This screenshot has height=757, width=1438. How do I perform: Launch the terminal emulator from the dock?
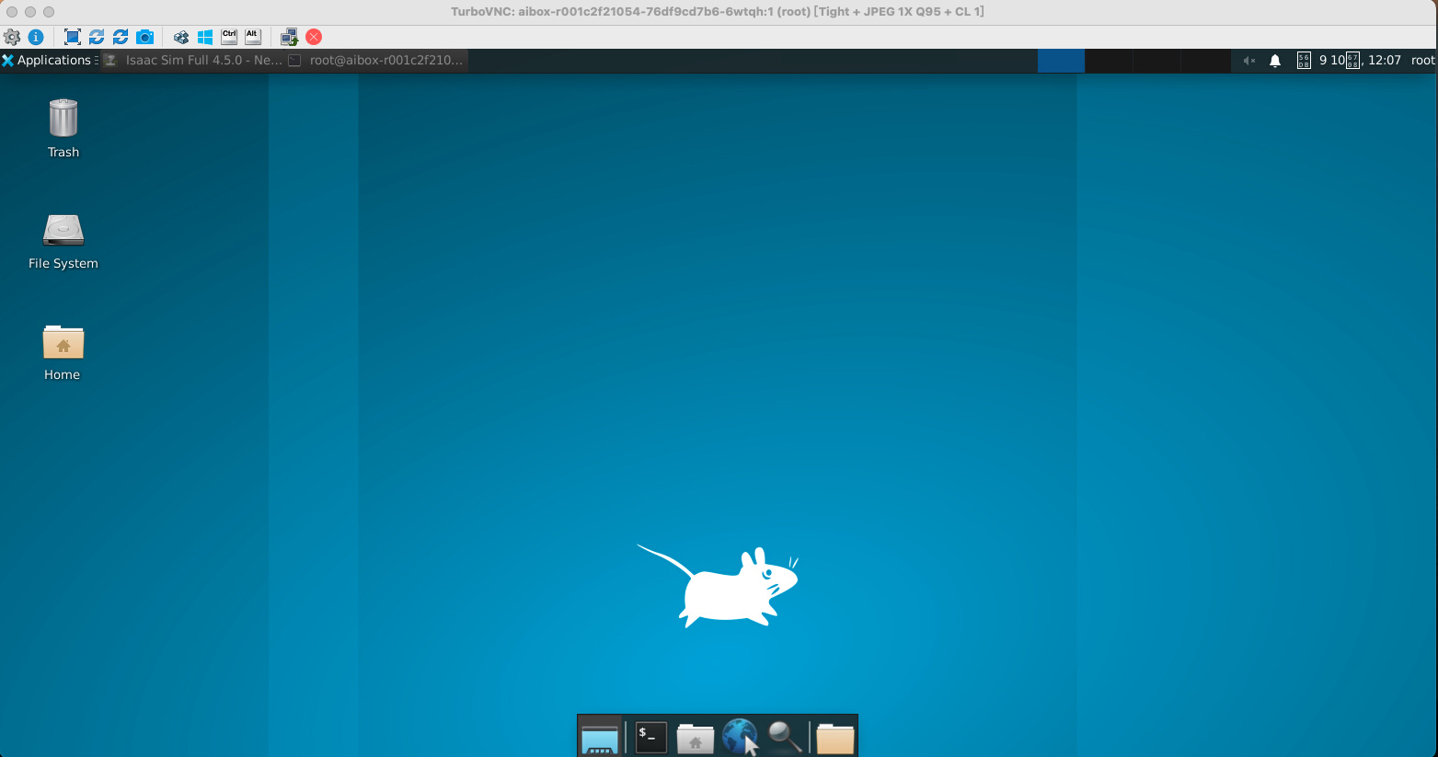(x=651, y=737)
